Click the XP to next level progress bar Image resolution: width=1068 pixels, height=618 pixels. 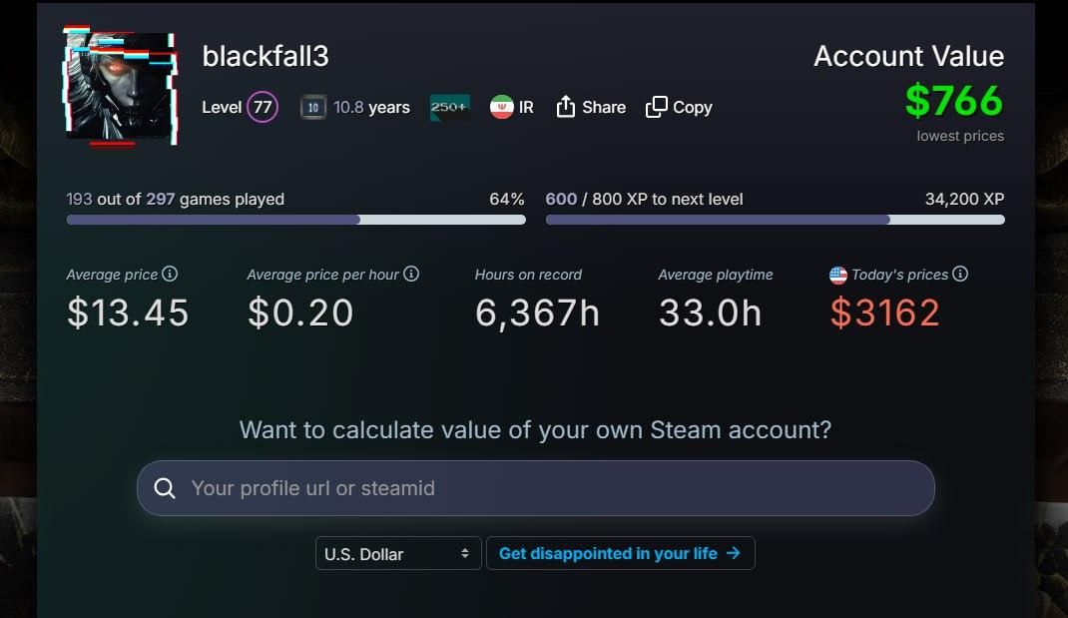[776, 220]
